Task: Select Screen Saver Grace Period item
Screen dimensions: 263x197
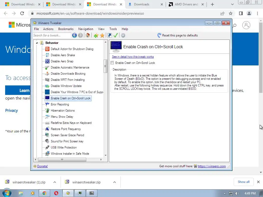Action: pos(68,135)
